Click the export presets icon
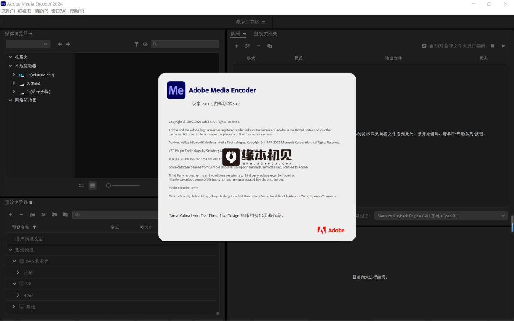The image size is (514, 321). [65, 214]
